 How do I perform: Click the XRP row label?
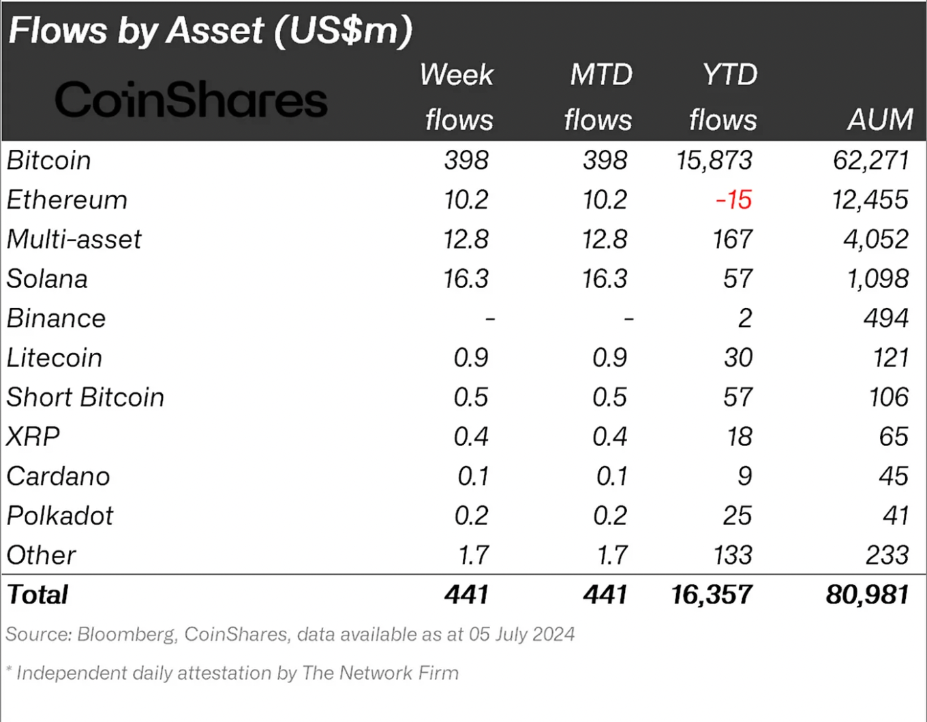tap(33, 437)
